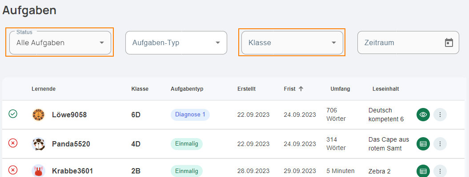This screenshot has height=177, width=469.
Task: Expand the Aufgaben-Typ dropdown
Action: [176, 42]
